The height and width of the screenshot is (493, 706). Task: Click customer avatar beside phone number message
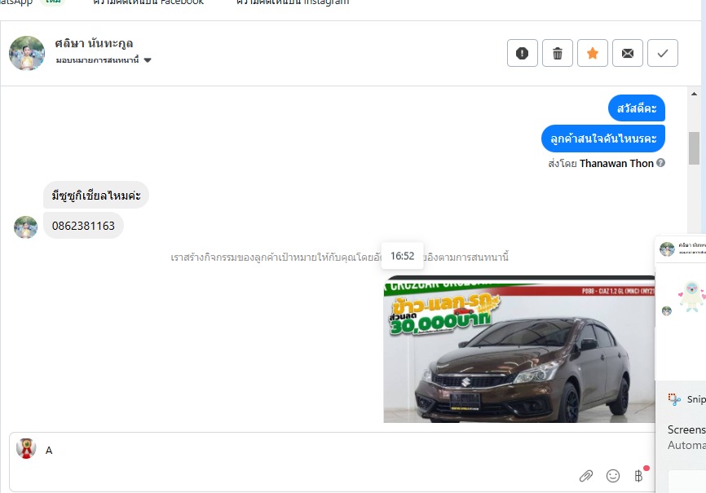pos(25,227)
